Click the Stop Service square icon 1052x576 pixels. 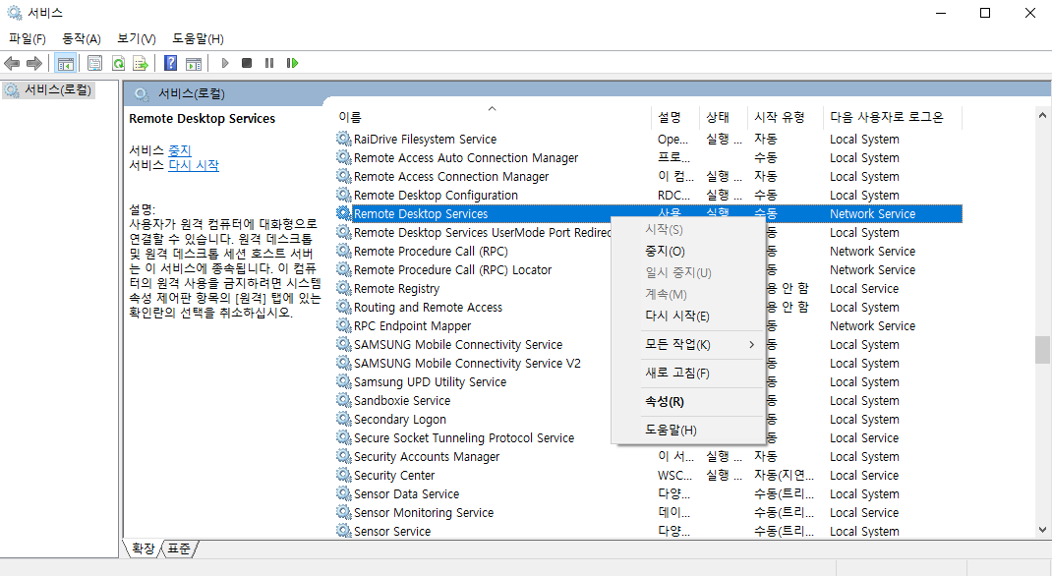click(x=247, y=63)
